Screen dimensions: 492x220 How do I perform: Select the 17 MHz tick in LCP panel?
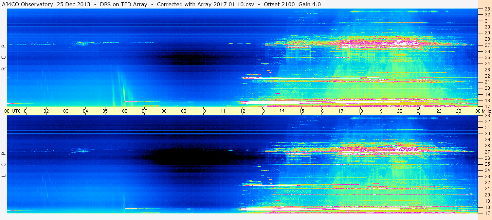487,213
